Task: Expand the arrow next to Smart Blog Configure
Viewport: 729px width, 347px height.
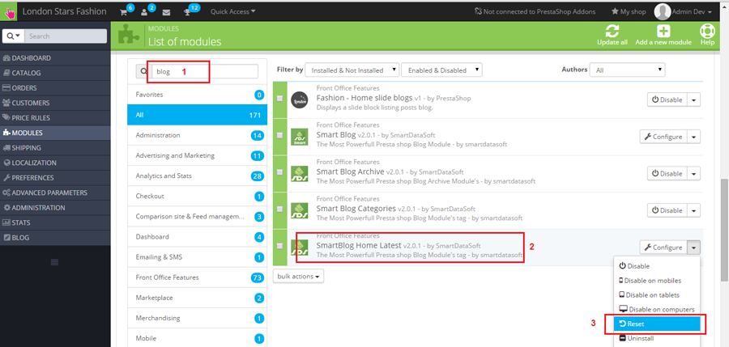Action: [x=693, y=137]
